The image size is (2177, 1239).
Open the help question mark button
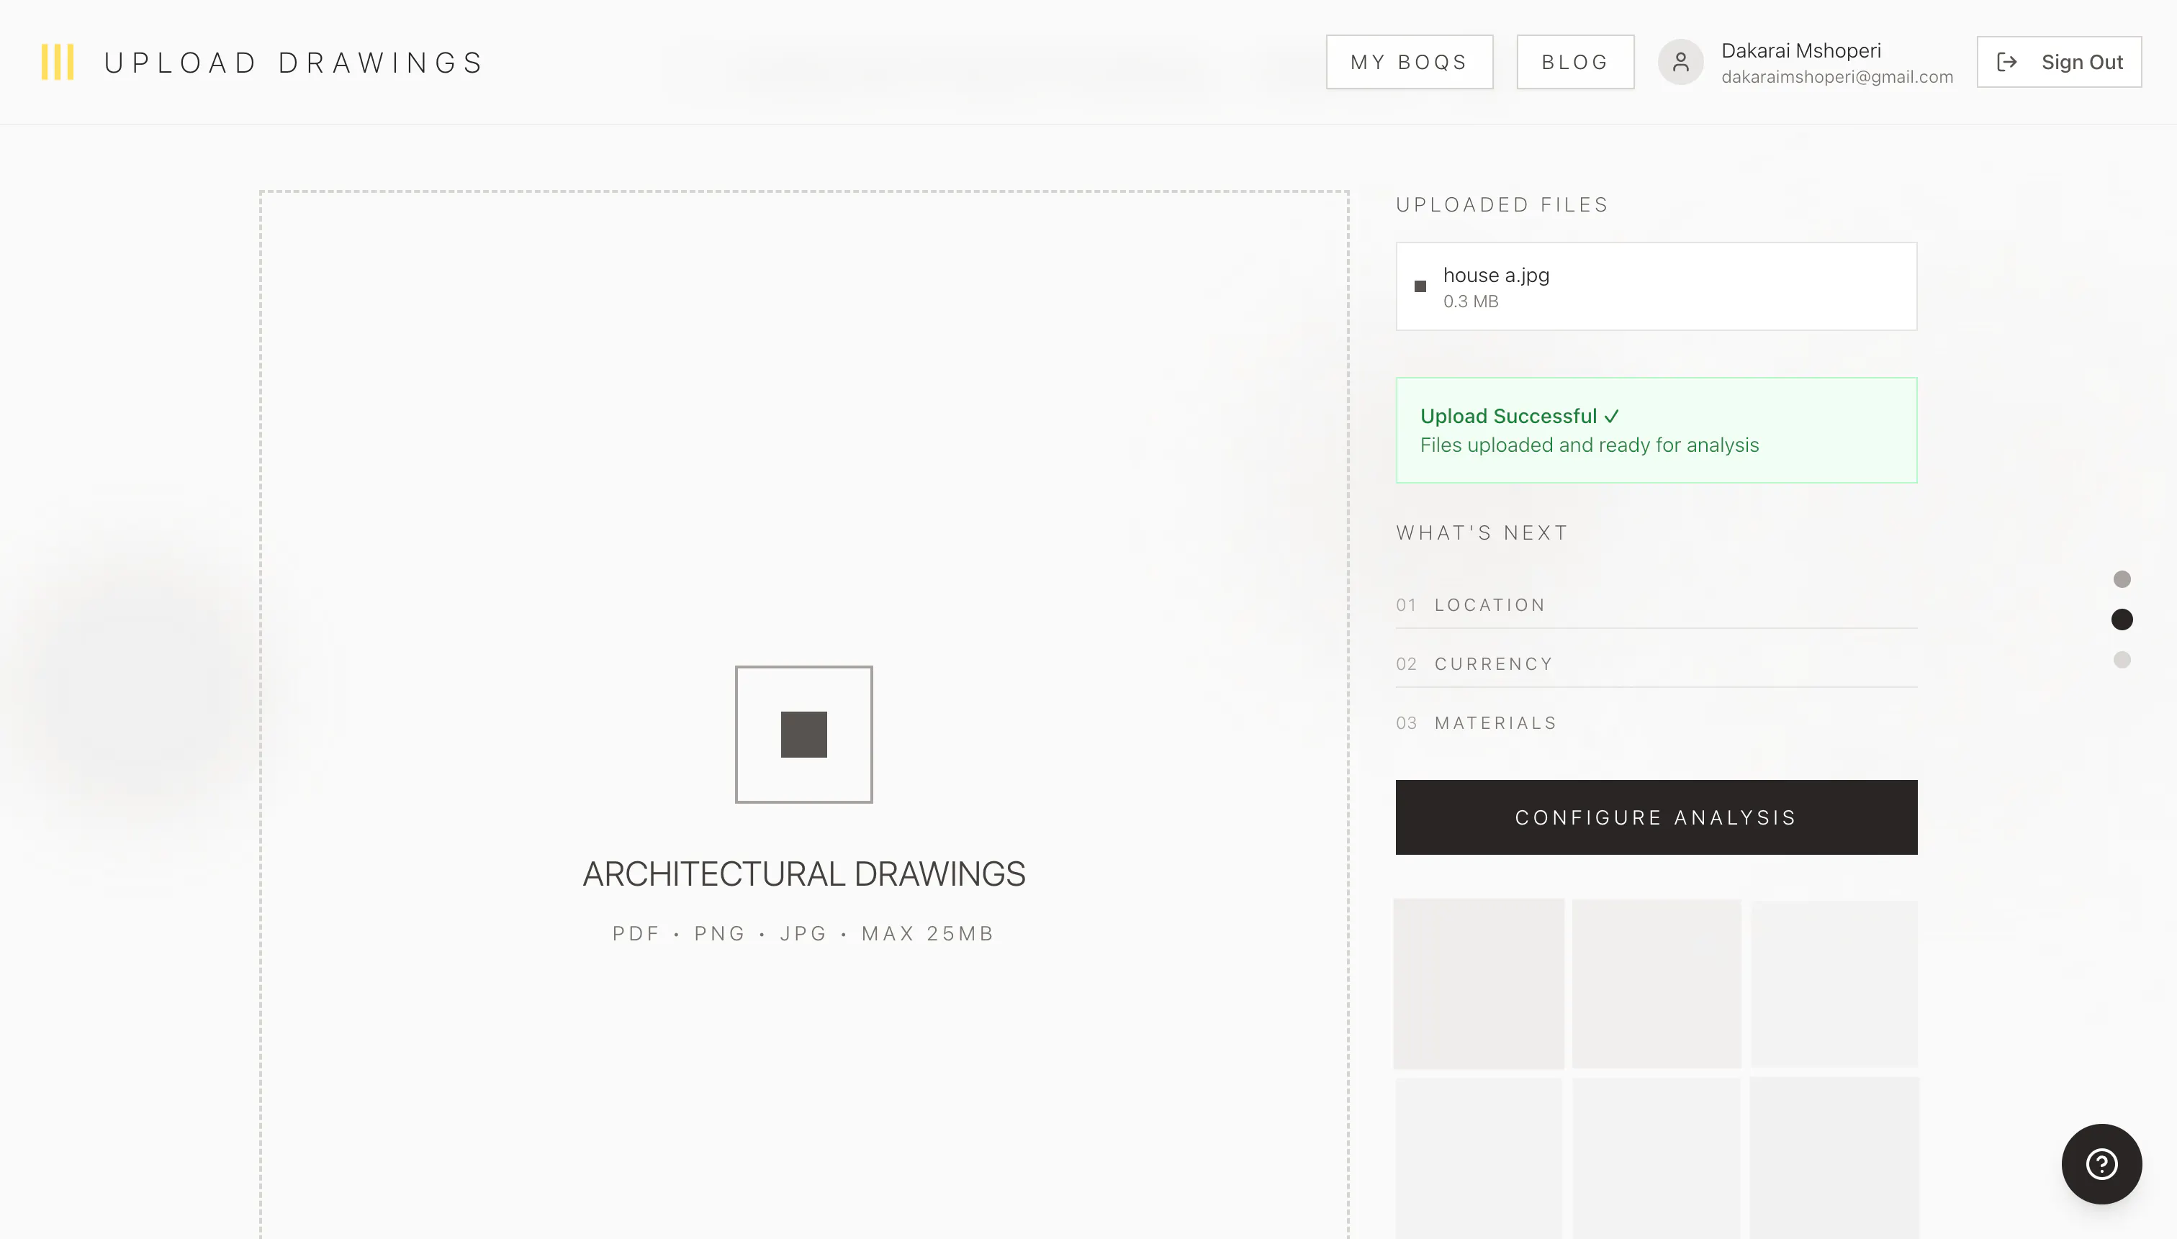2101,1164
